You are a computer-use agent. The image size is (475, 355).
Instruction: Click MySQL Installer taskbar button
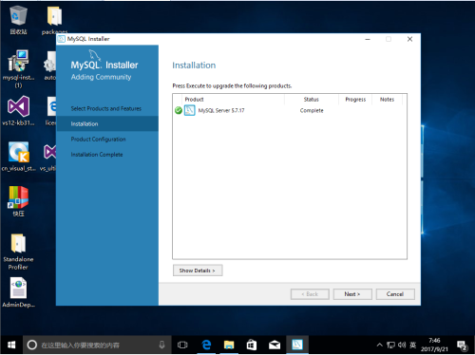297,345
